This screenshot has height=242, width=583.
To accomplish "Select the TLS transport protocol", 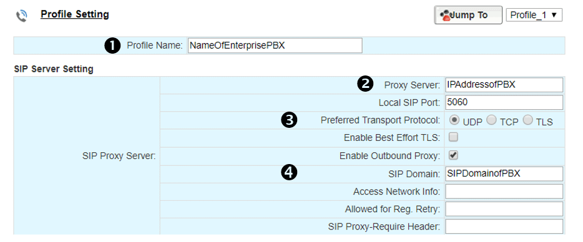I will [x=527, y=120].
